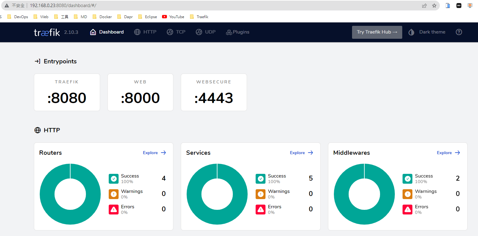The width and height of the screenshot is (478, 236).
Task: Click the Middlewares Errors icon
Action: click(407, 210)
